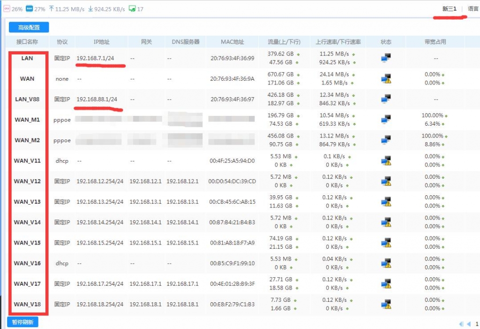Click the WAN row warning status icon
480x329 pixels.
(386, 79)
